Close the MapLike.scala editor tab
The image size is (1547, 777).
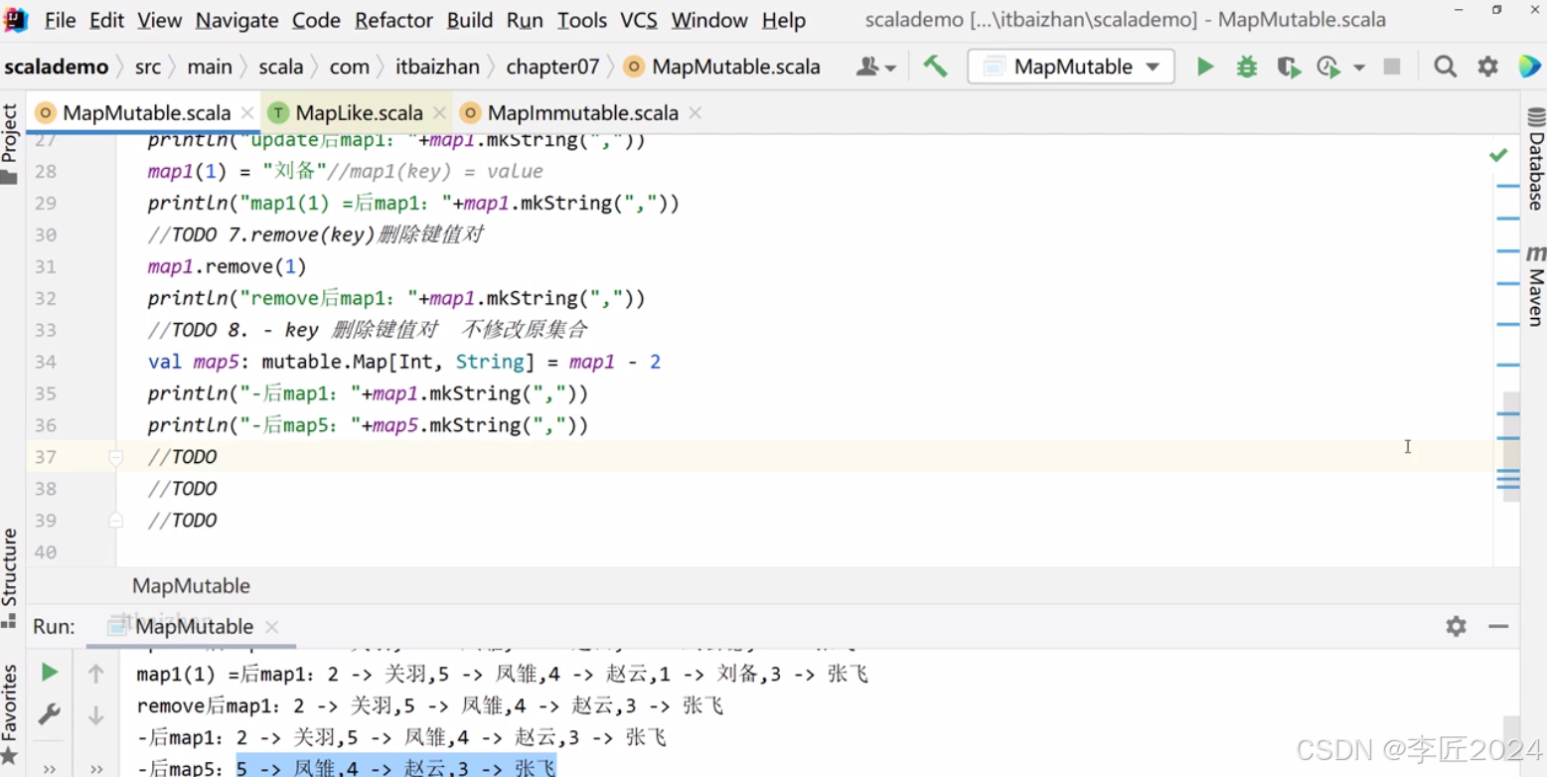[439, 113]
